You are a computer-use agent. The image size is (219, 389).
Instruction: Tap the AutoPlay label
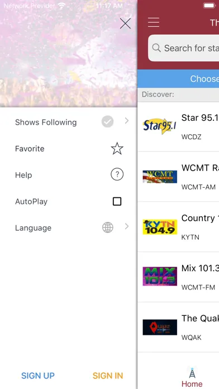pyautogui.click(x=31, y=201)
